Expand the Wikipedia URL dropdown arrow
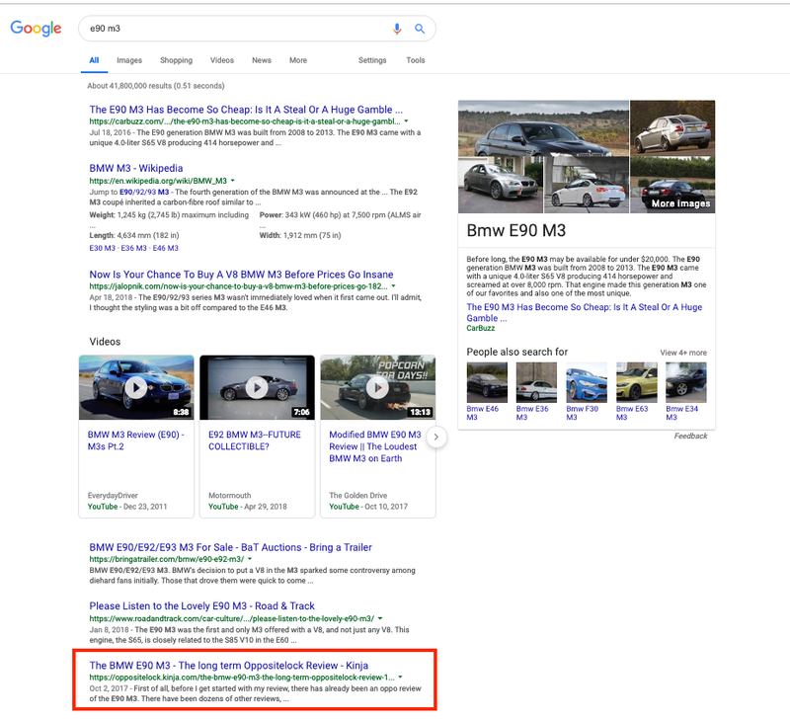The image size is (790, 720). click(233, 181)
